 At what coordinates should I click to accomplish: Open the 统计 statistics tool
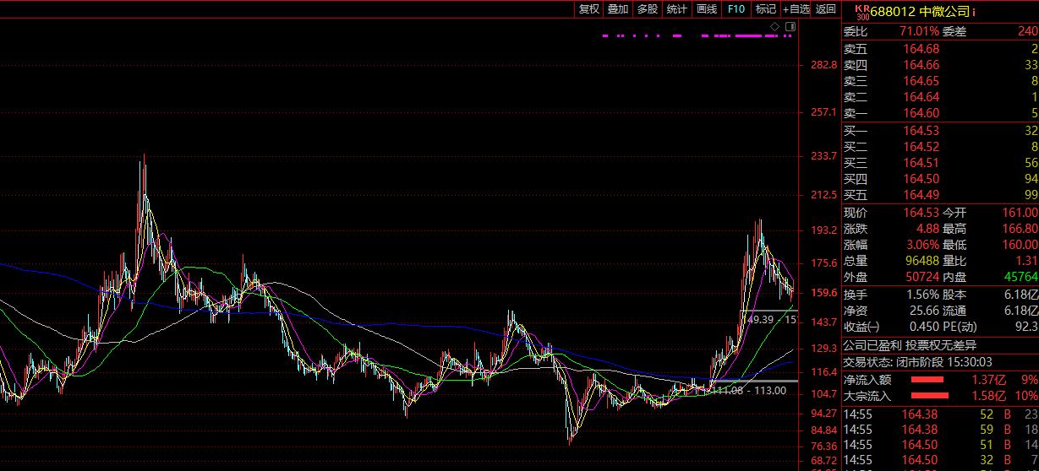tap(677, 9)
